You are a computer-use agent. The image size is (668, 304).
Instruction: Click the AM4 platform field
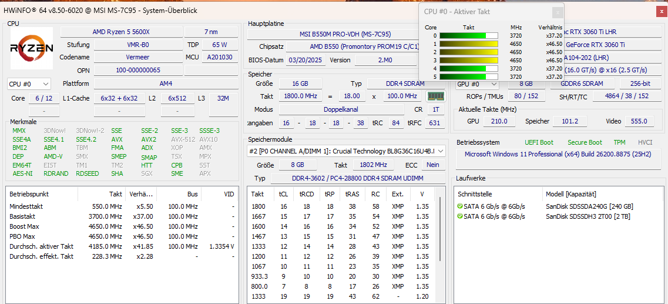point(166,83)
